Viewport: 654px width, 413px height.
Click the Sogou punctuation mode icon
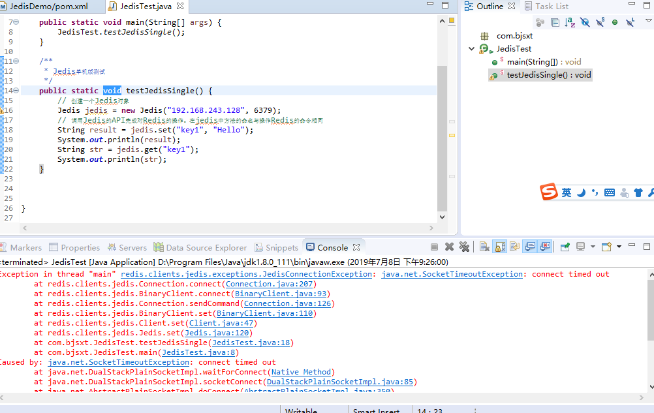pos(595,192)
